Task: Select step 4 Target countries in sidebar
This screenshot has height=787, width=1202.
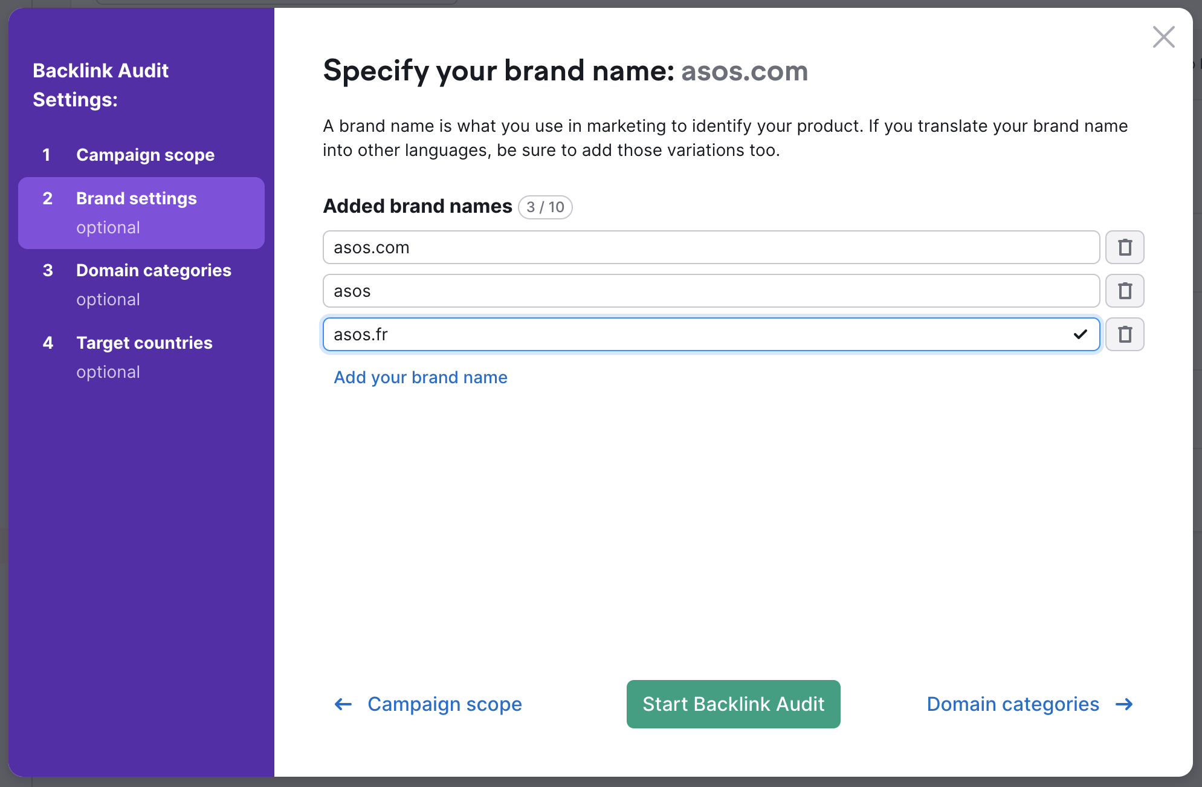Action: 144,343
